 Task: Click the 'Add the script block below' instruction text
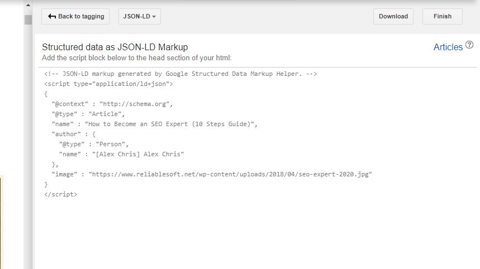136,57
